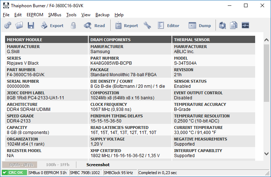Click the K4A8G085WB-BCPB part number value

coord(111,63)
